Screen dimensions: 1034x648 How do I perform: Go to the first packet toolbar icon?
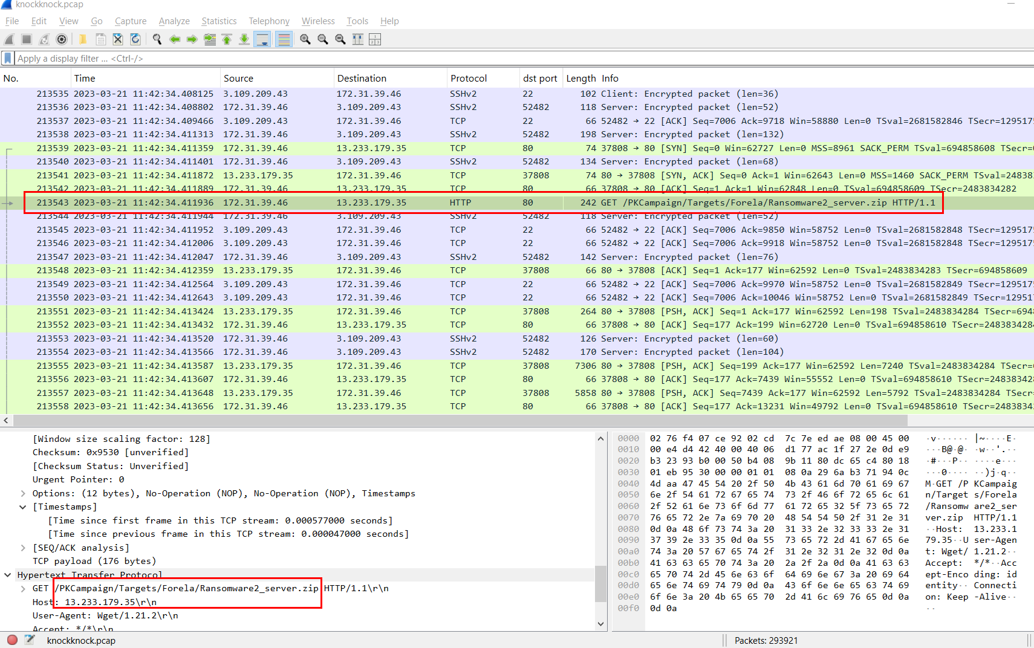[x=227, y=39]
